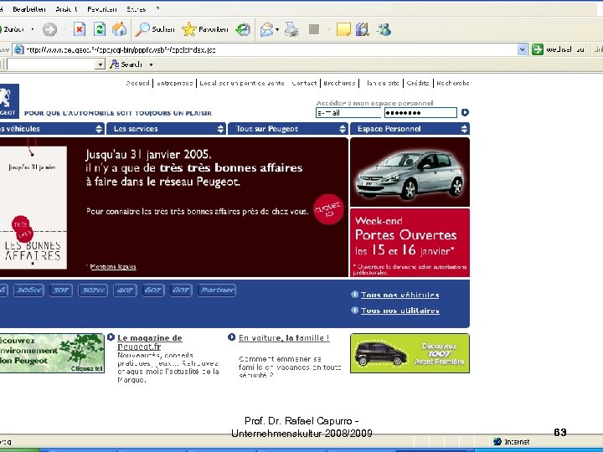This screenshot has height=452, width=603.
Task: Open Tous nos utilitaires link
Action: click(x=400, y=311)
